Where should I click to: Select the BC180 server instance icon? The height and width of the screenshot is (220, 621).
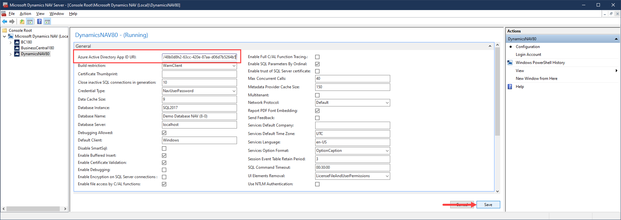point(17,42)
